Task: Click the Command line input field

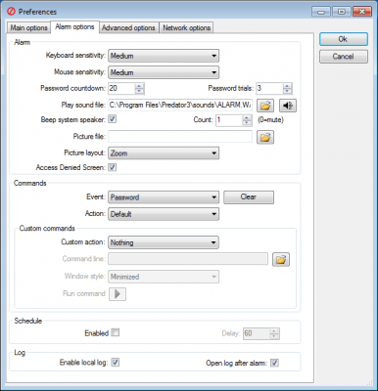Action: (188, 259)
